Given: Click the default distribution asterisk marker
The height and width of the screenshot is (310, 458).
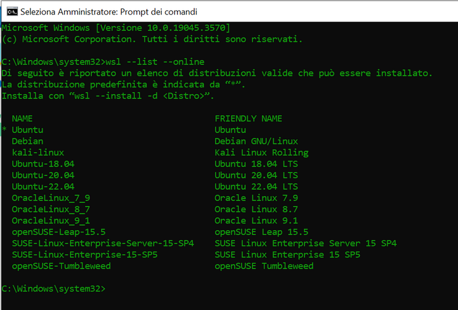Looking at the screenshot, I should [x=4, y=130].
